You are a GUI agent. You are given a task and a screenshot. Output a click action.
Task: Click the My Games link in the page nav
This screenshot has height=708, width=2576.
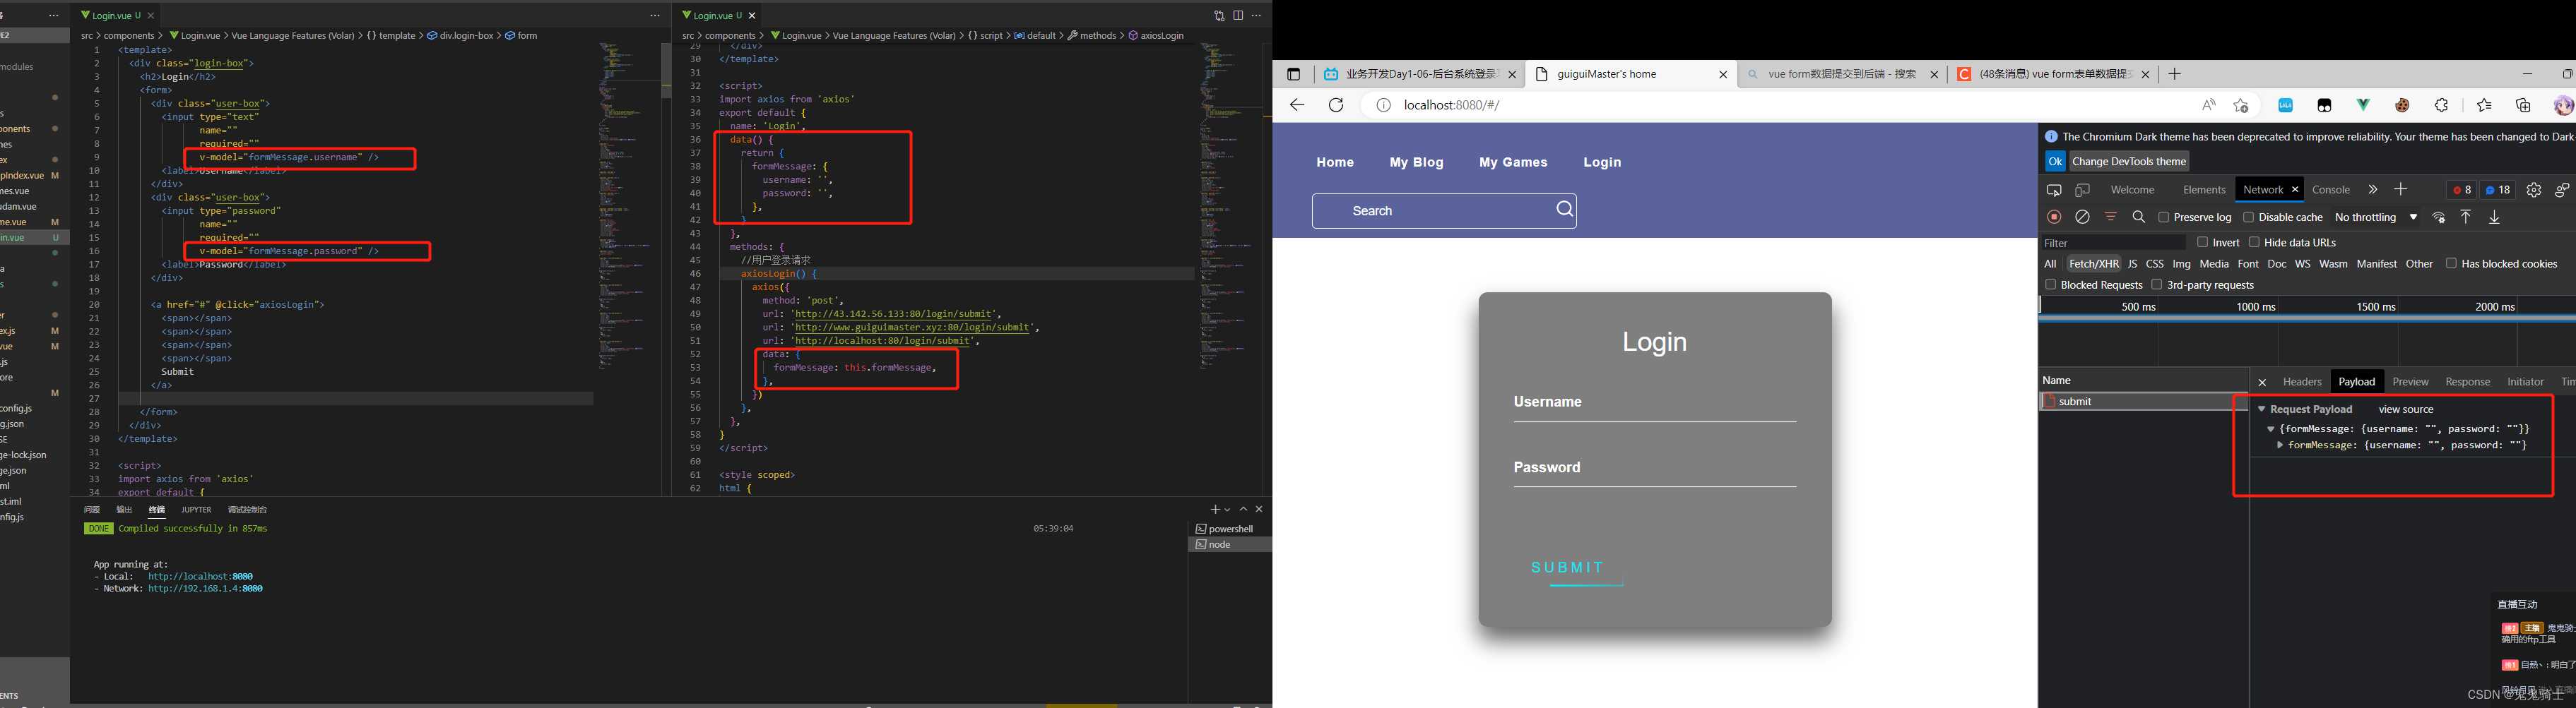pos(1513,162)
